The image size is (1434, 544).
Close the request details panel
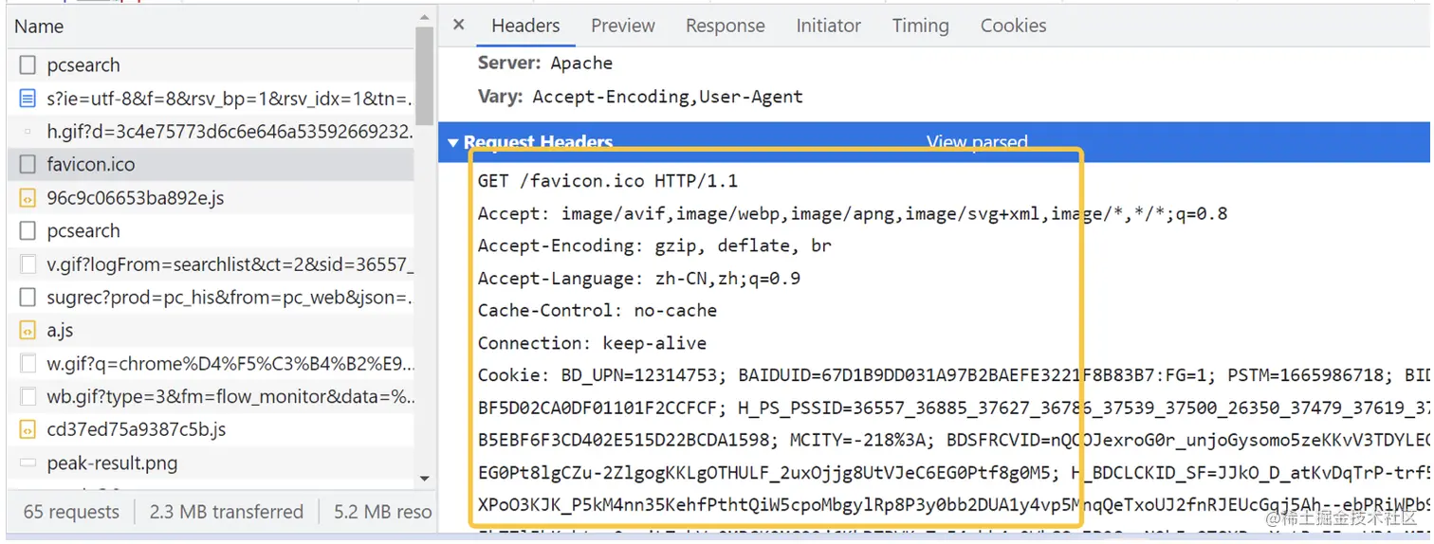(x=459, y=25)
